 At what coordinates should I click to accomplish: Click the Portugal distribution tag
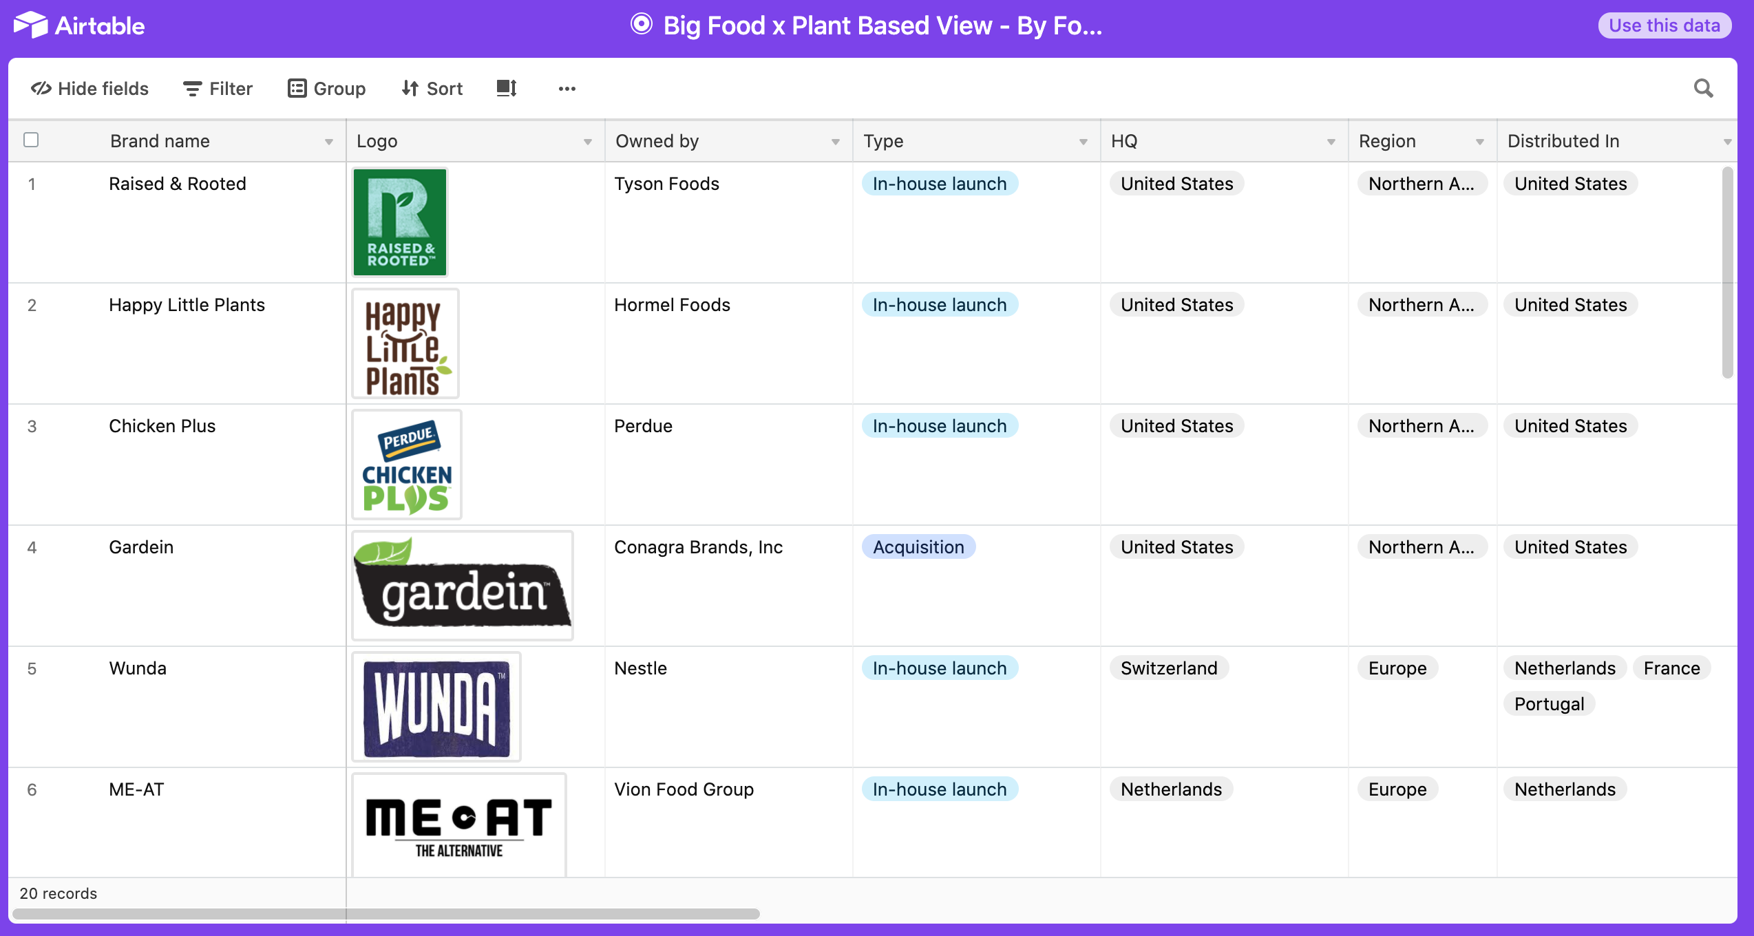coord(1549,704)
